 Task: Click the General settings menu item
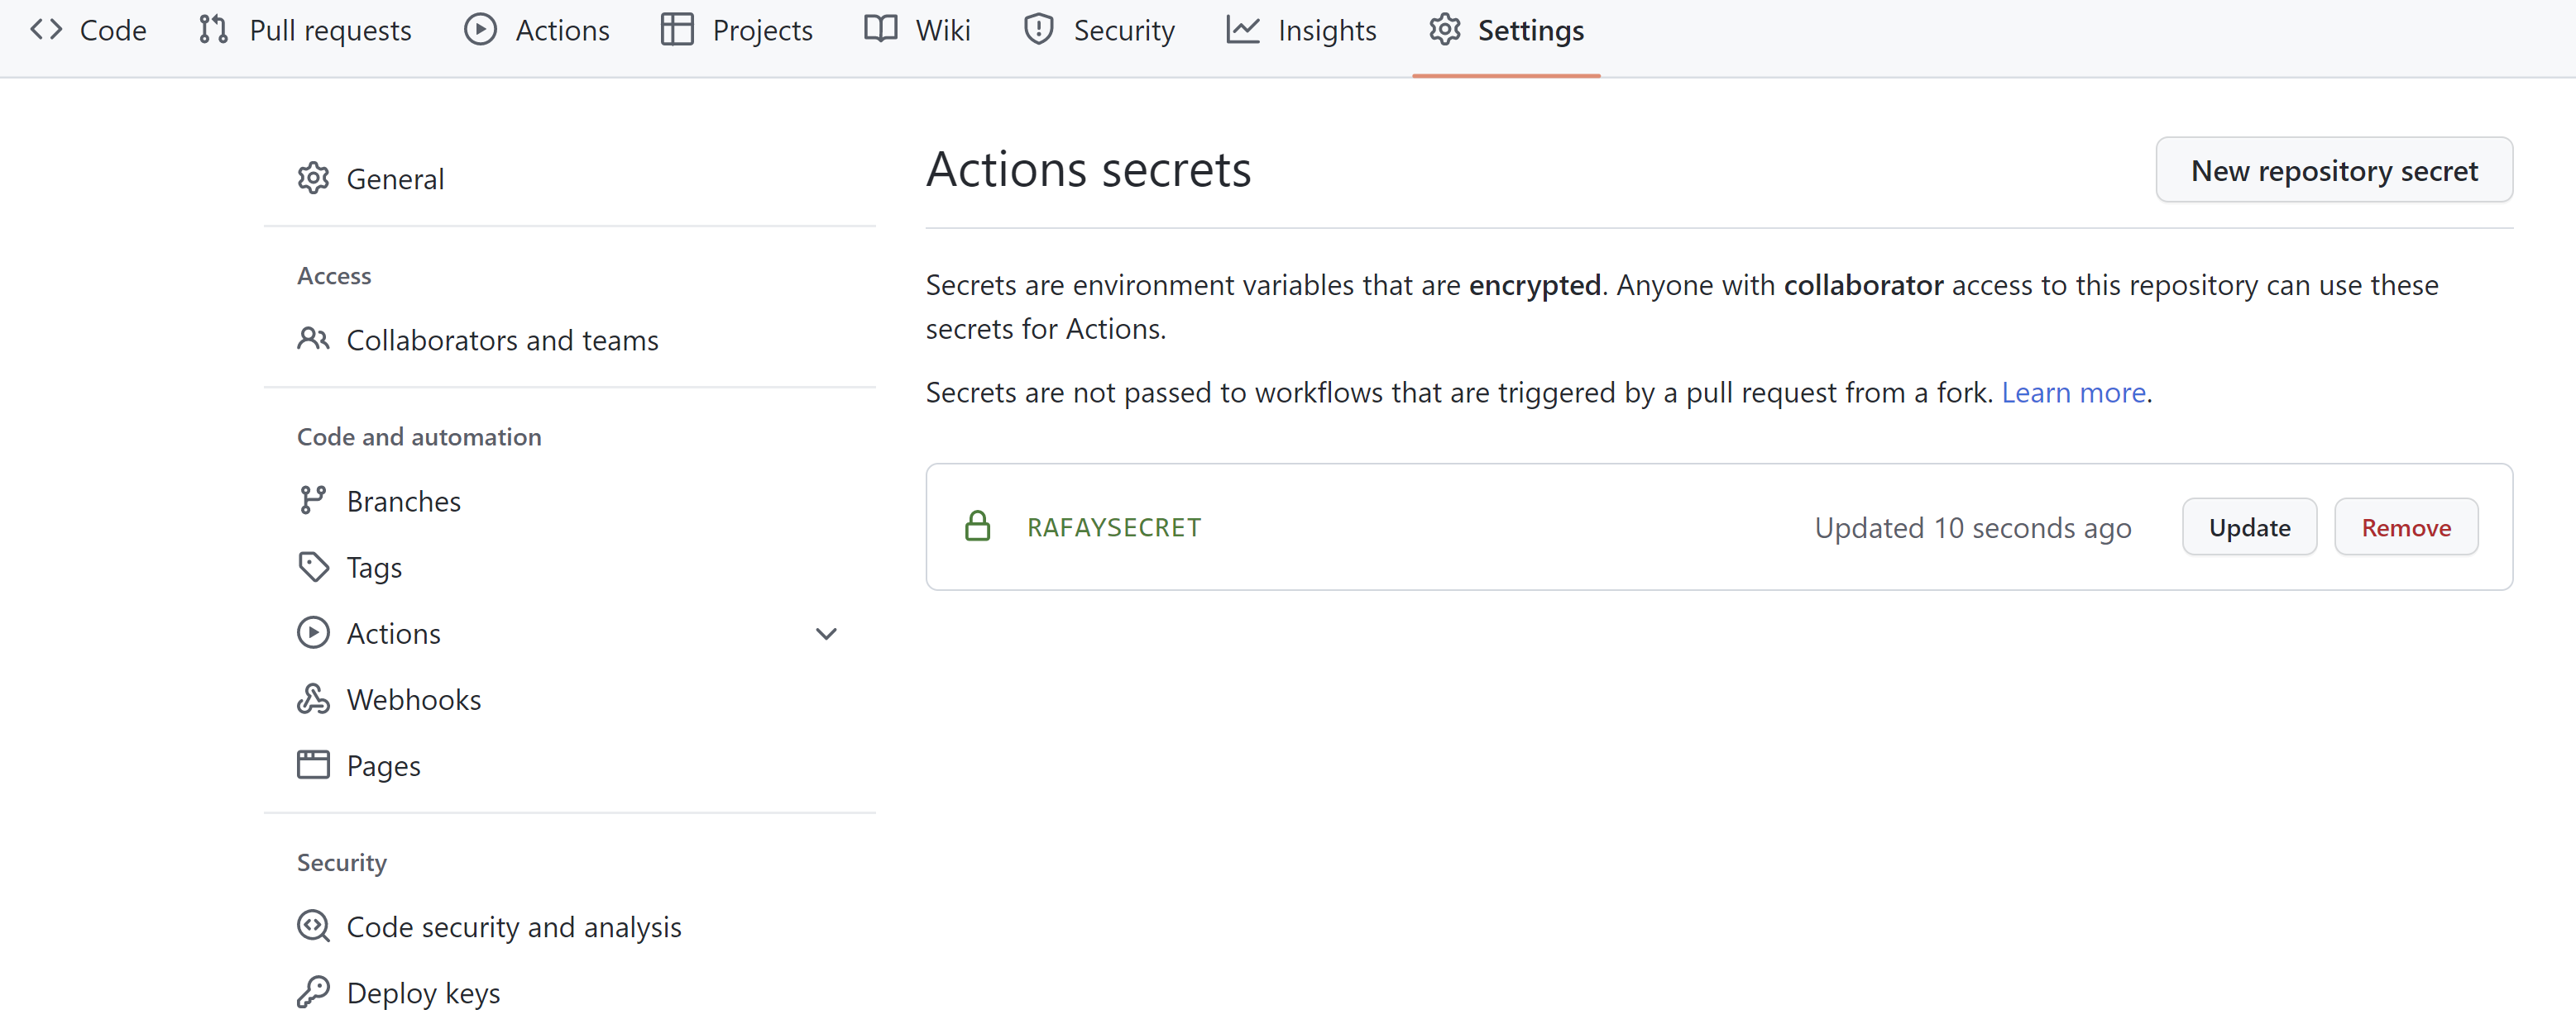click(x=393, y=177)
